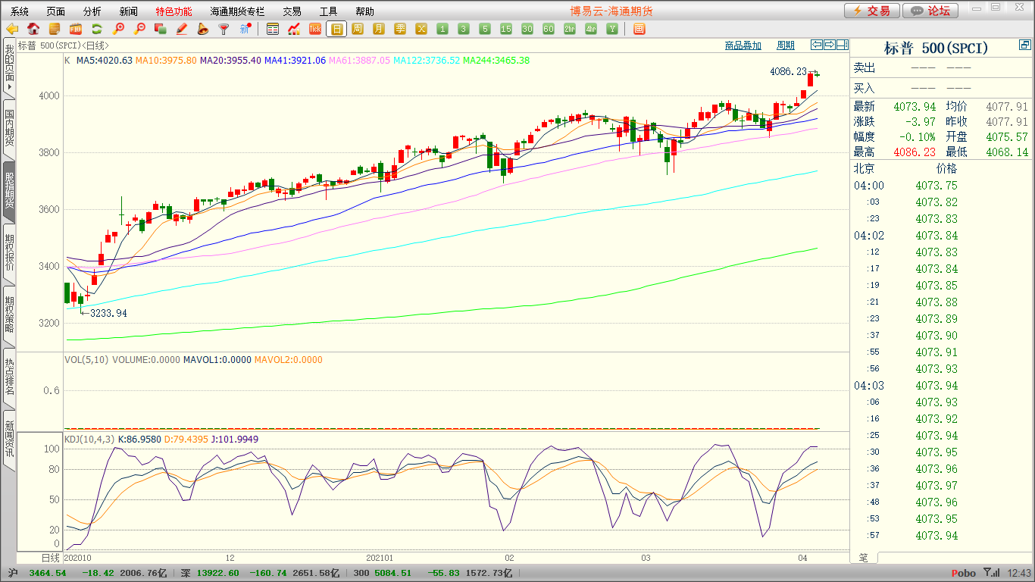This screenshot has width=1035, height=582.
Task: Open the 交易 menu in menu bar
Action: click(x=292, y=11)
